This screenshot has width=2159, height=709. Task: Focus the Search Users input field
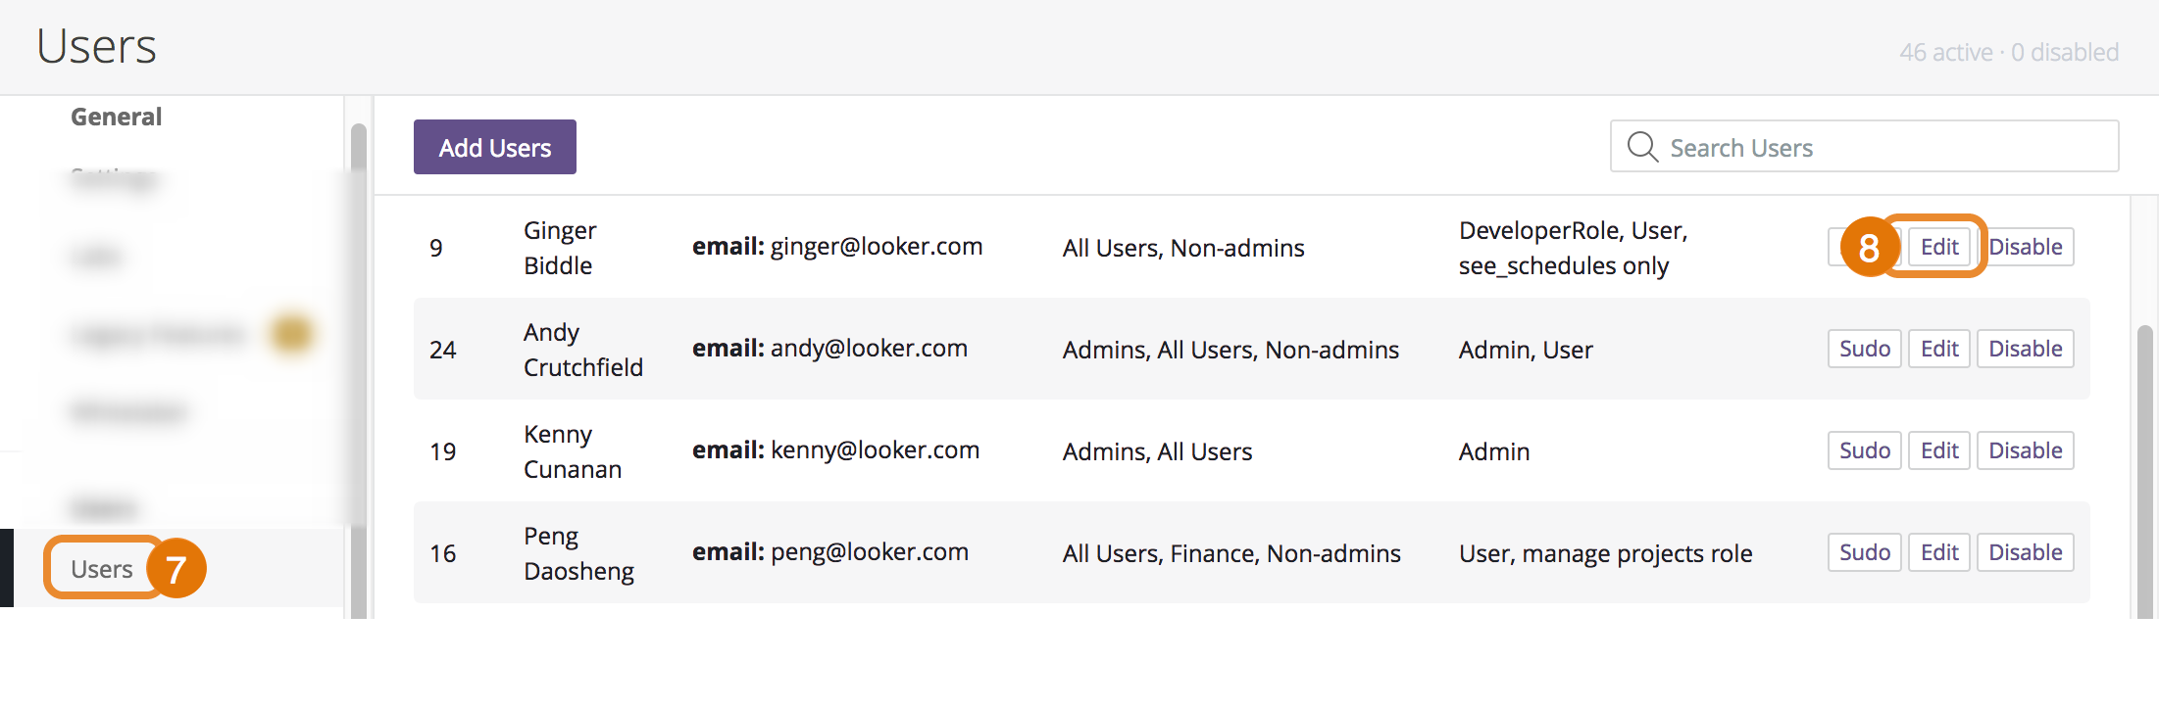(1883, 147)
